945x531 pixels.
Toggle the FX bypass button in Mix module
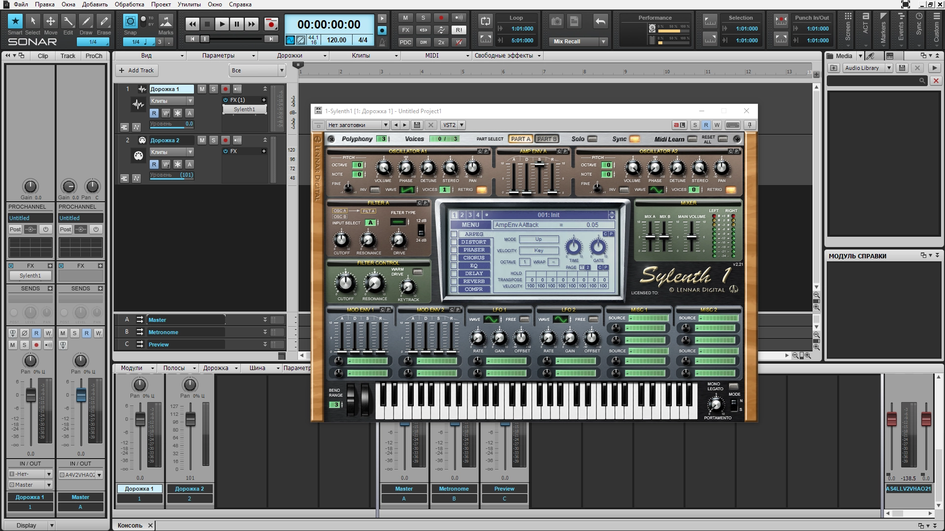tap(405, 30)
